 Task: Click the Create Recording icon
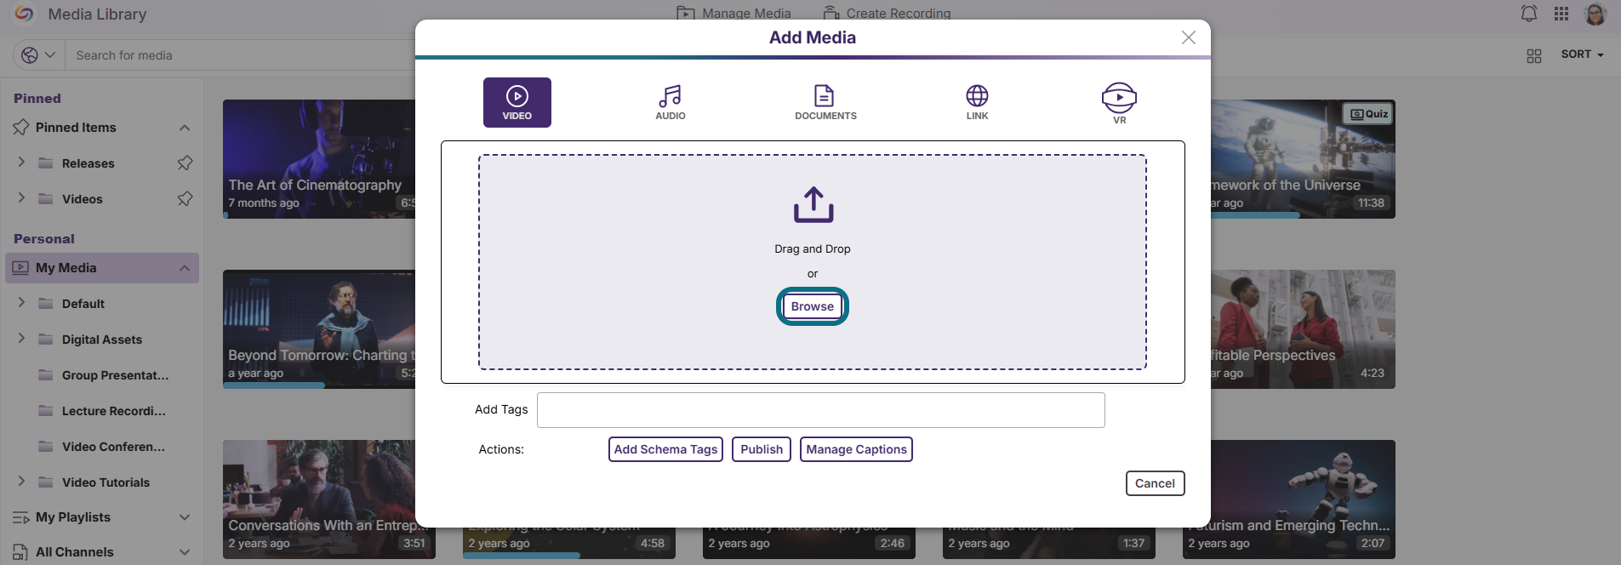831,13
